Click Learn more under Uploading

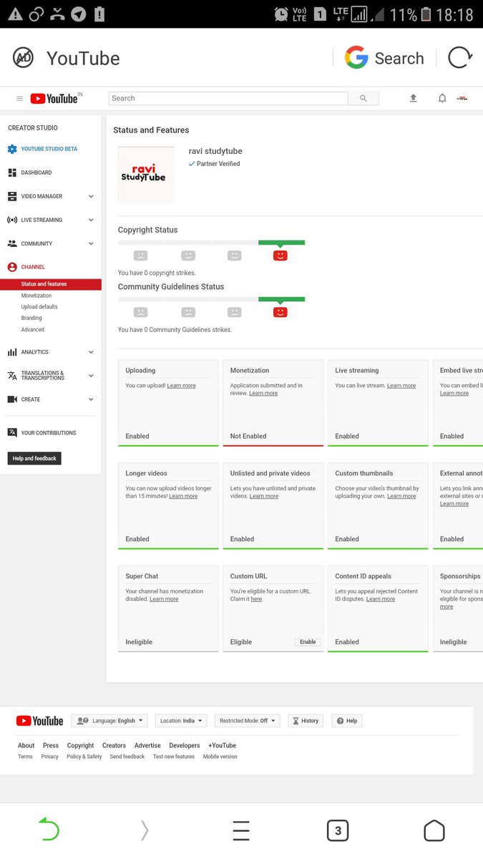[x=182, y=386]
